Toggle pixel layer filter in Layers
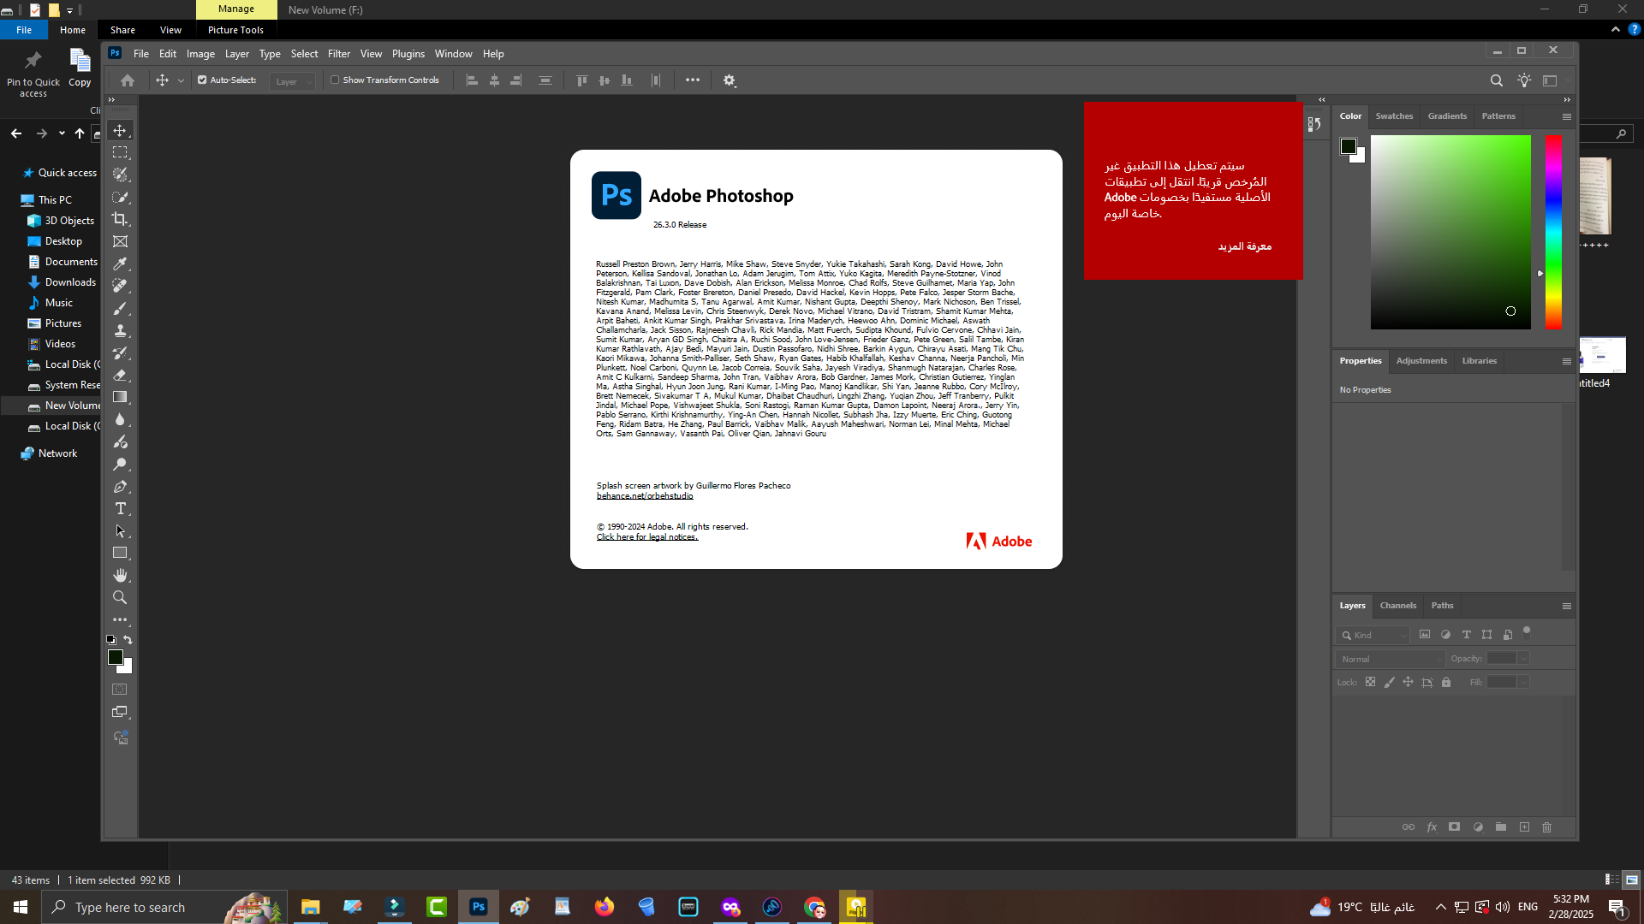The image size is (1644, 924). 1425,635
